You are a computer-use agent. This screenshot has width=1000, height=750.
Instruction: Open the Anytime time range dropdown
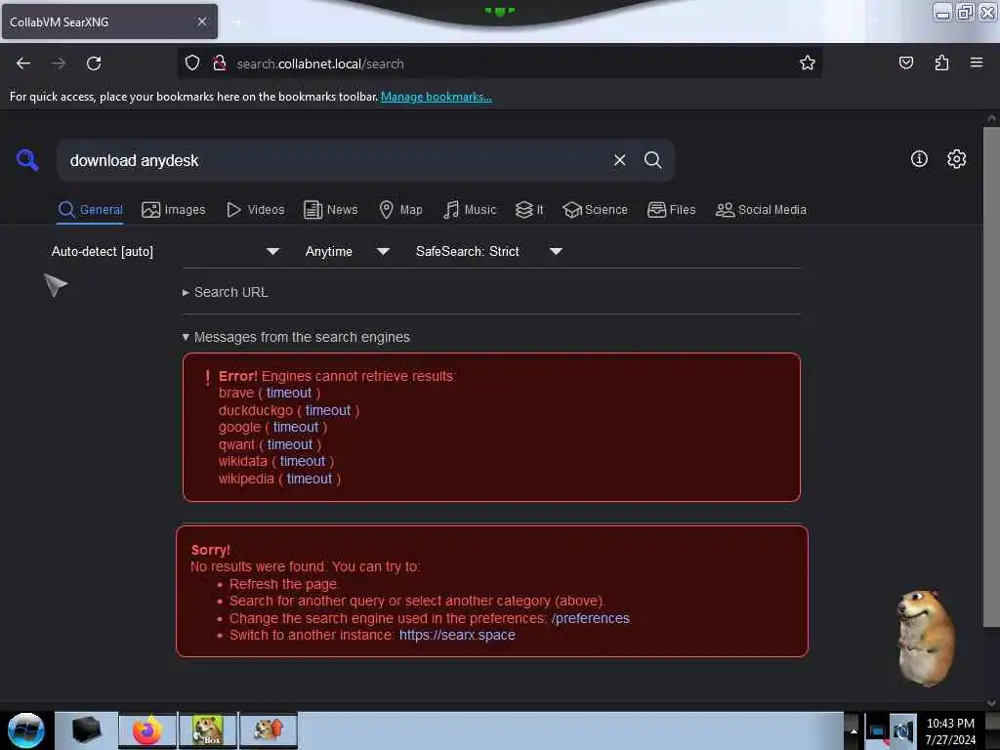[x=347, y=251]
